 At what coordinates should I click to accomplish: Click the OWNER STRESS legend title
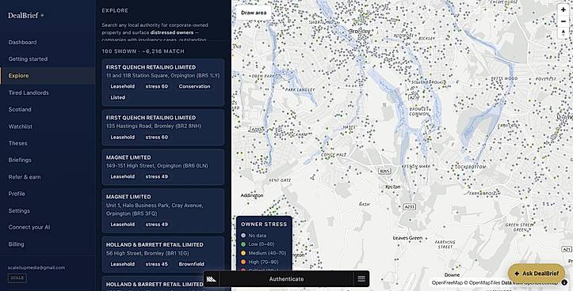pyautogui.click(x=264, y=225)
